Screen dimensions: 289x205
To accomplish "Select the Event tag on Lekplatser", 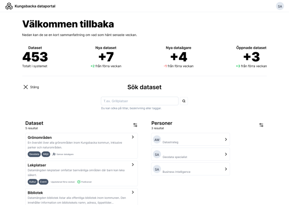I will (43, 181).
